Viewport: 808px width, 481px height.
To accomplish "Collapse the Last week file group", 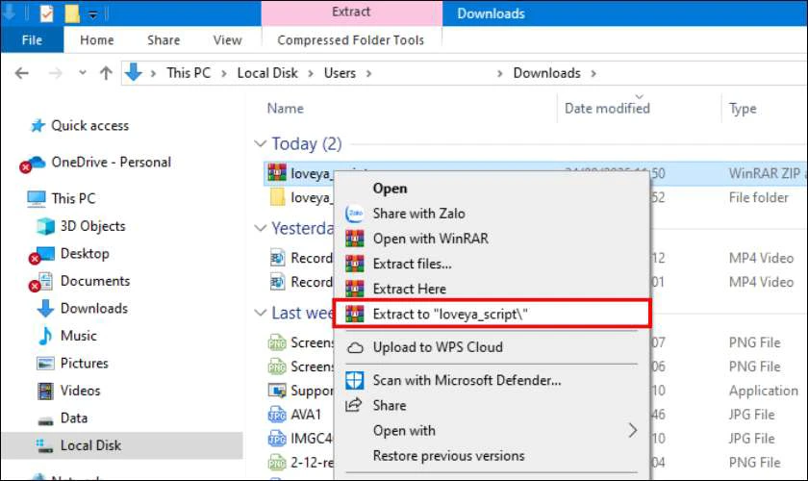I will point(259,313).
